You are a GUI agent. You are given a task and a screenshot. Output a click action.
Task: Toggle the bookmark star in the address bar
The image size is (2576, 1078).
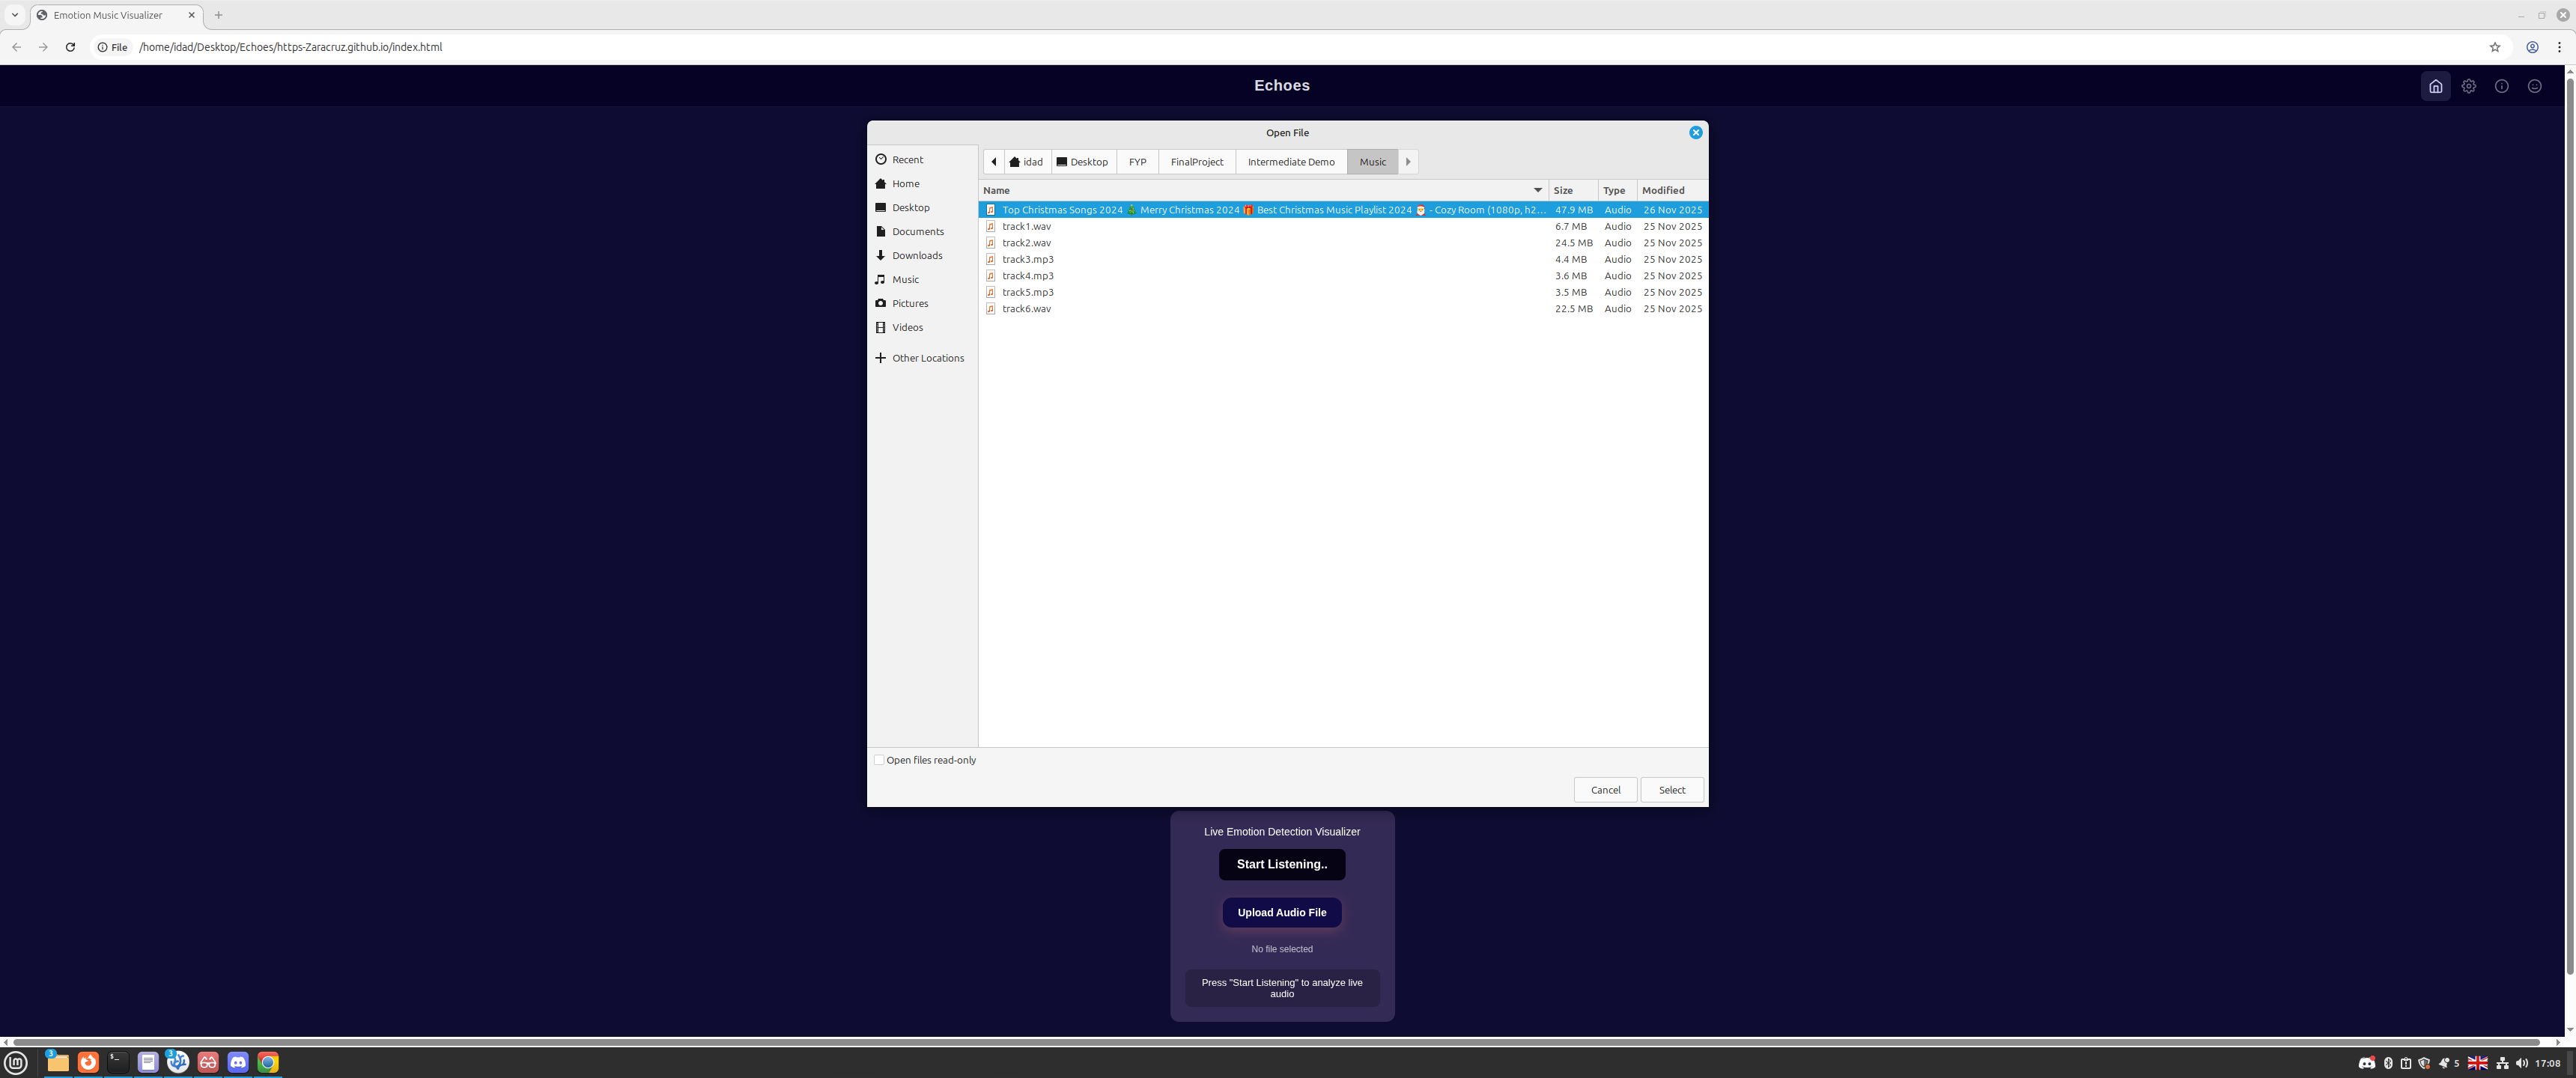(x=2494, y=46)
